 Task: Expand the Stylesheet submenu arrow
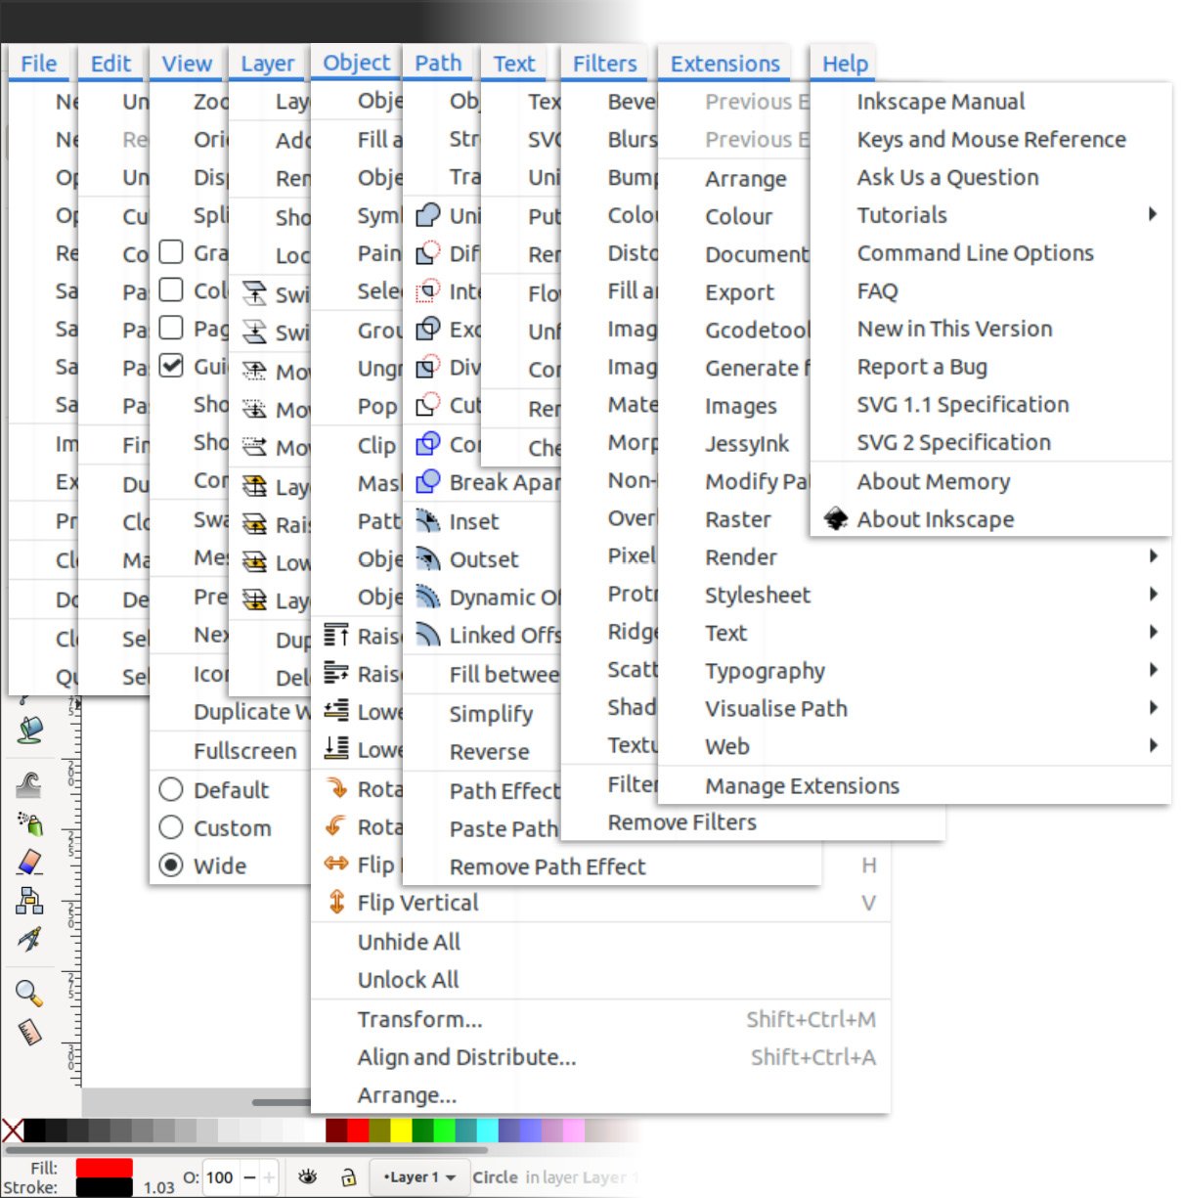tap(1153, 595)
